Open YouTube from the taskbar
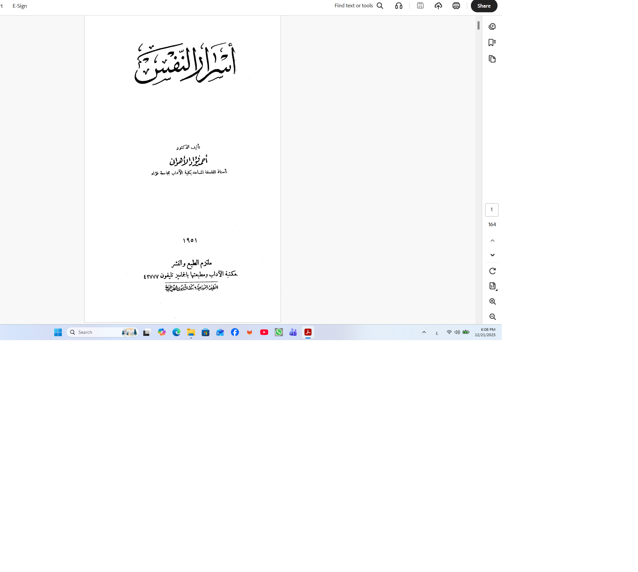The image size is (638, 572). (264, 332)
